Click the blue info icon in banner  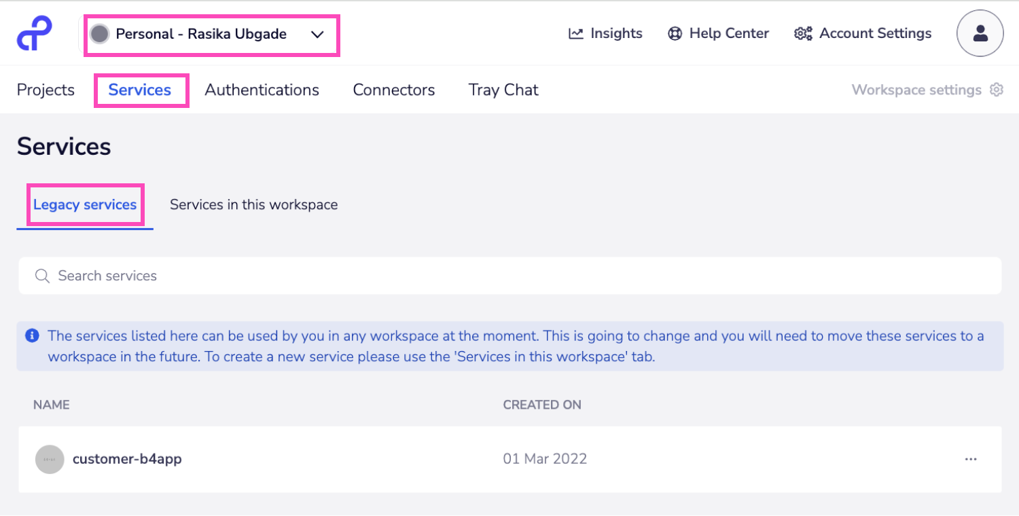pos(32,335)
